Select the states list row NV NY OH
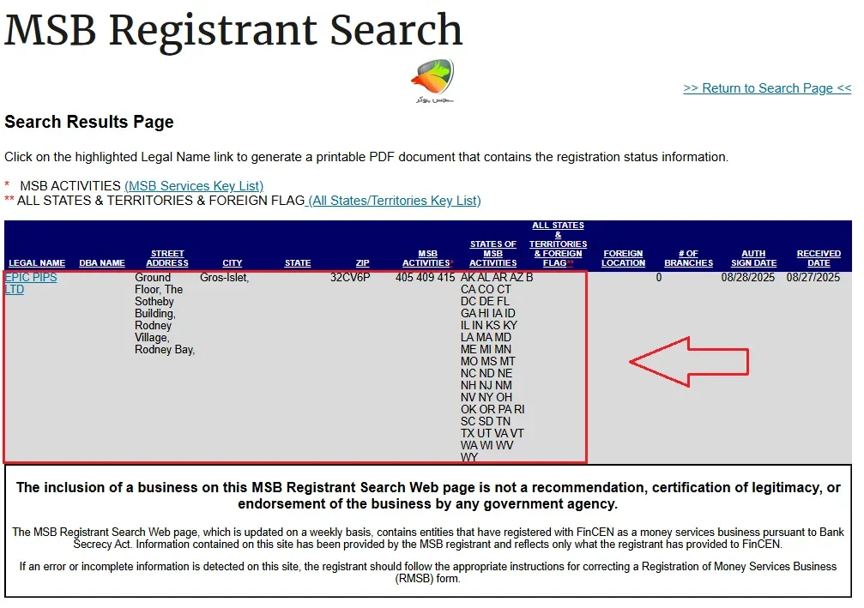The width and height of the screenshot is (864, 608). pyautogui.click(x=486, y=398)
